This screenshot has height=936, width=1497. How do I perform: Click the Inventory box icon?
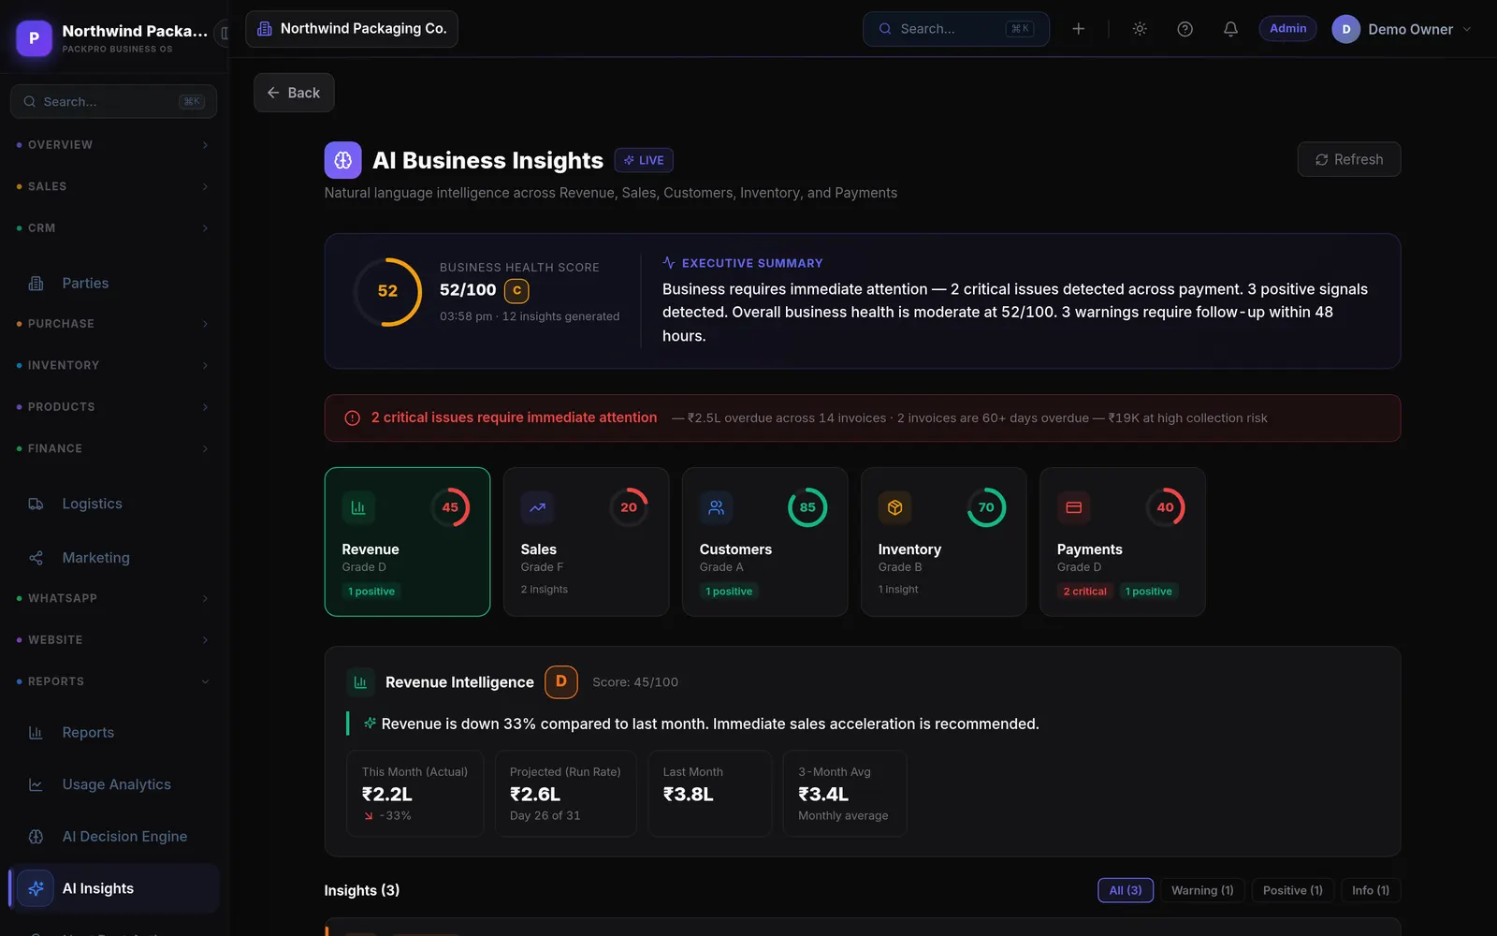click(894, 507)
